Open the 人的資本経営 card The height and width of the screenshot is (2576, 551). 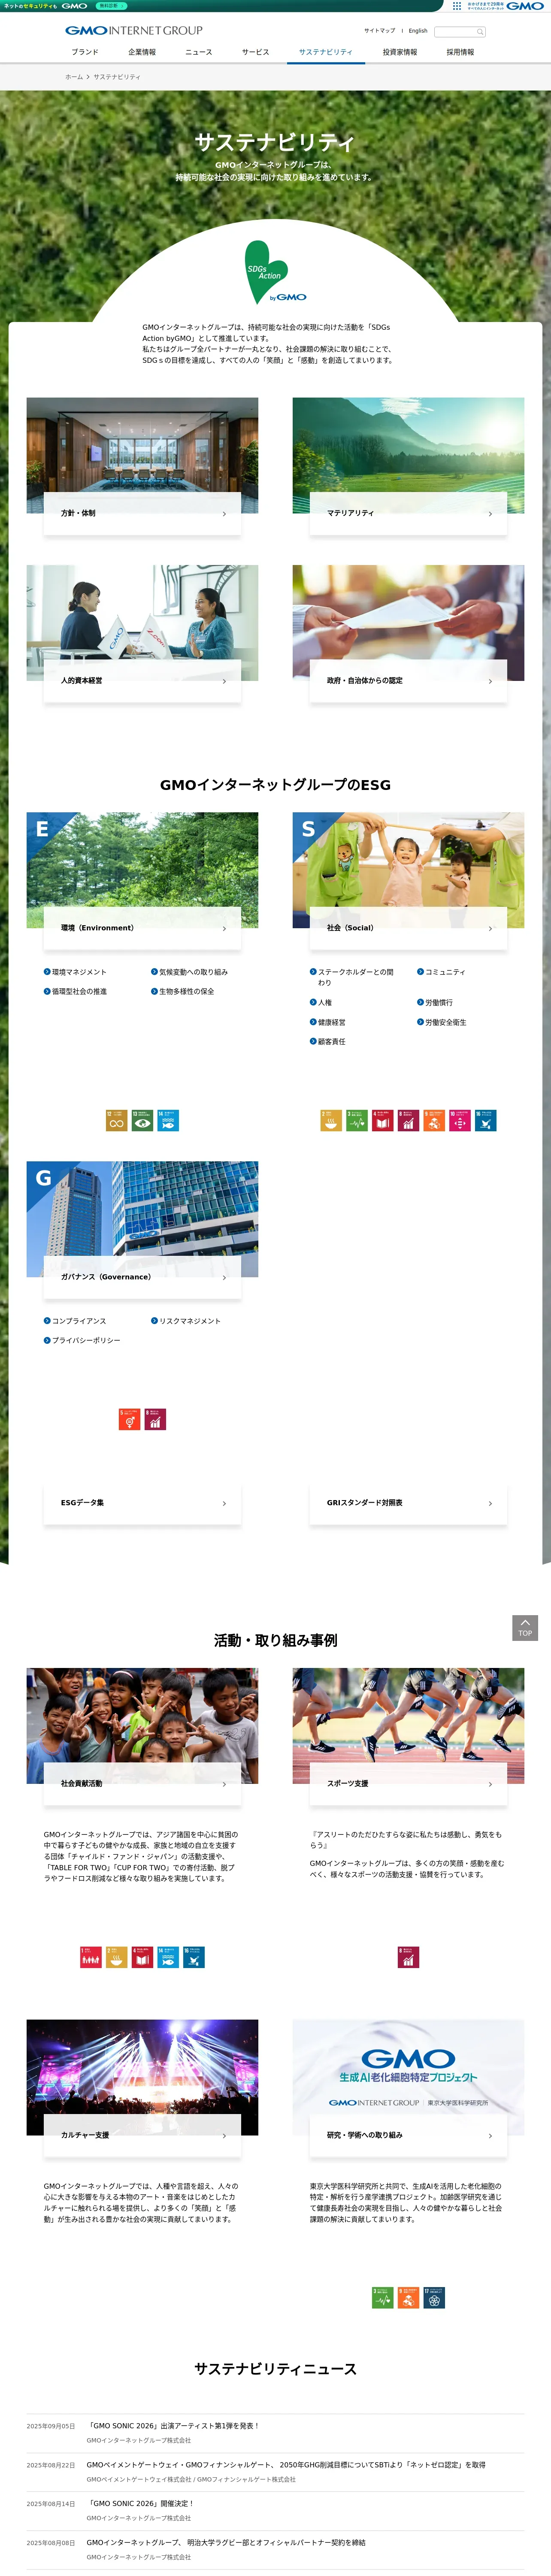coord(142,680)
